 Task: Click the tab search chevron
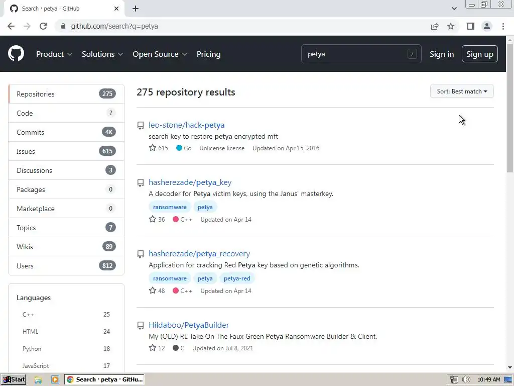pyautogui.click(x=454, y=9)
